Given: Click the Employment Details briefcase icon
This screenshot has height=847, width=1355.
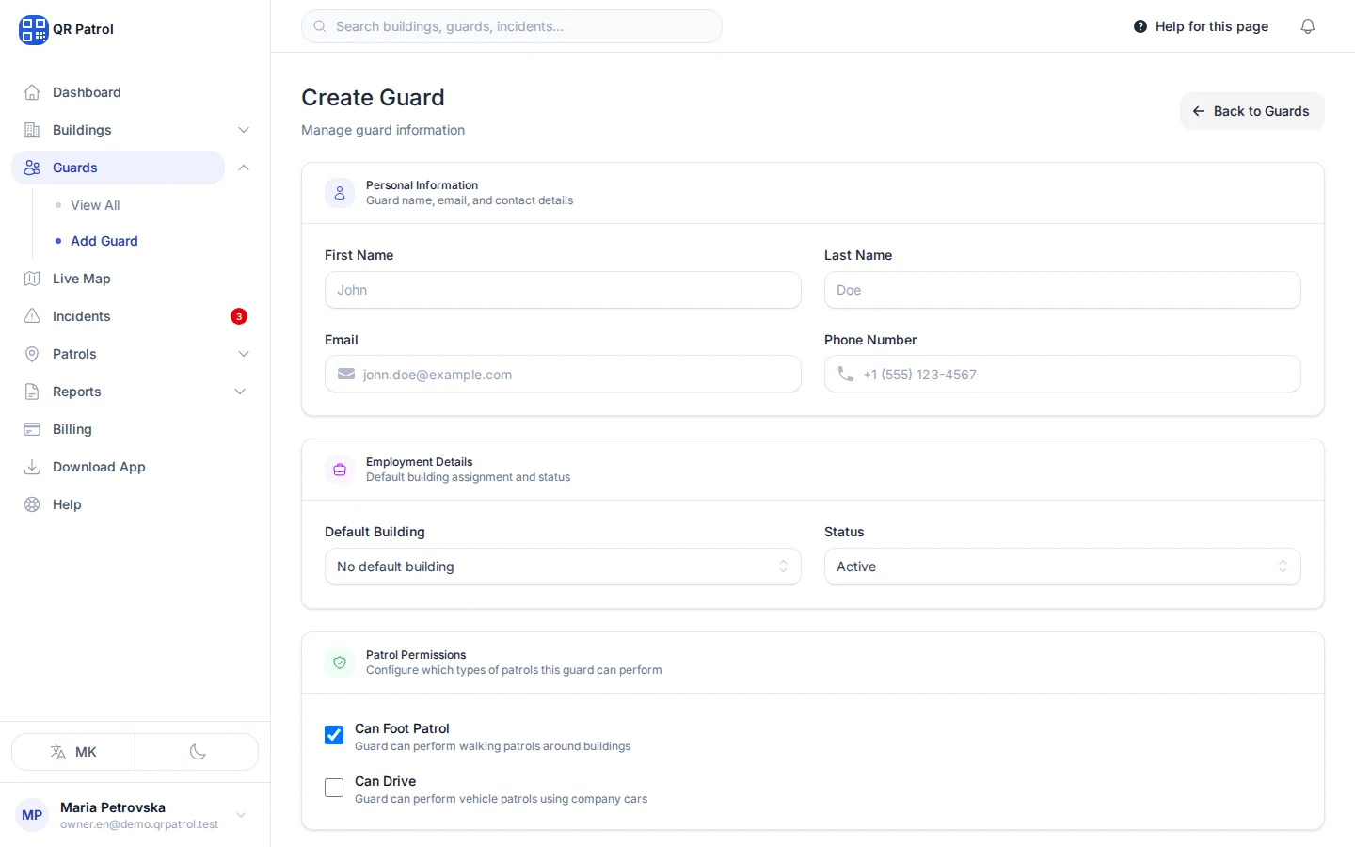Looking at the screenshot, I should pyautogui.click(x=340, y=470).
